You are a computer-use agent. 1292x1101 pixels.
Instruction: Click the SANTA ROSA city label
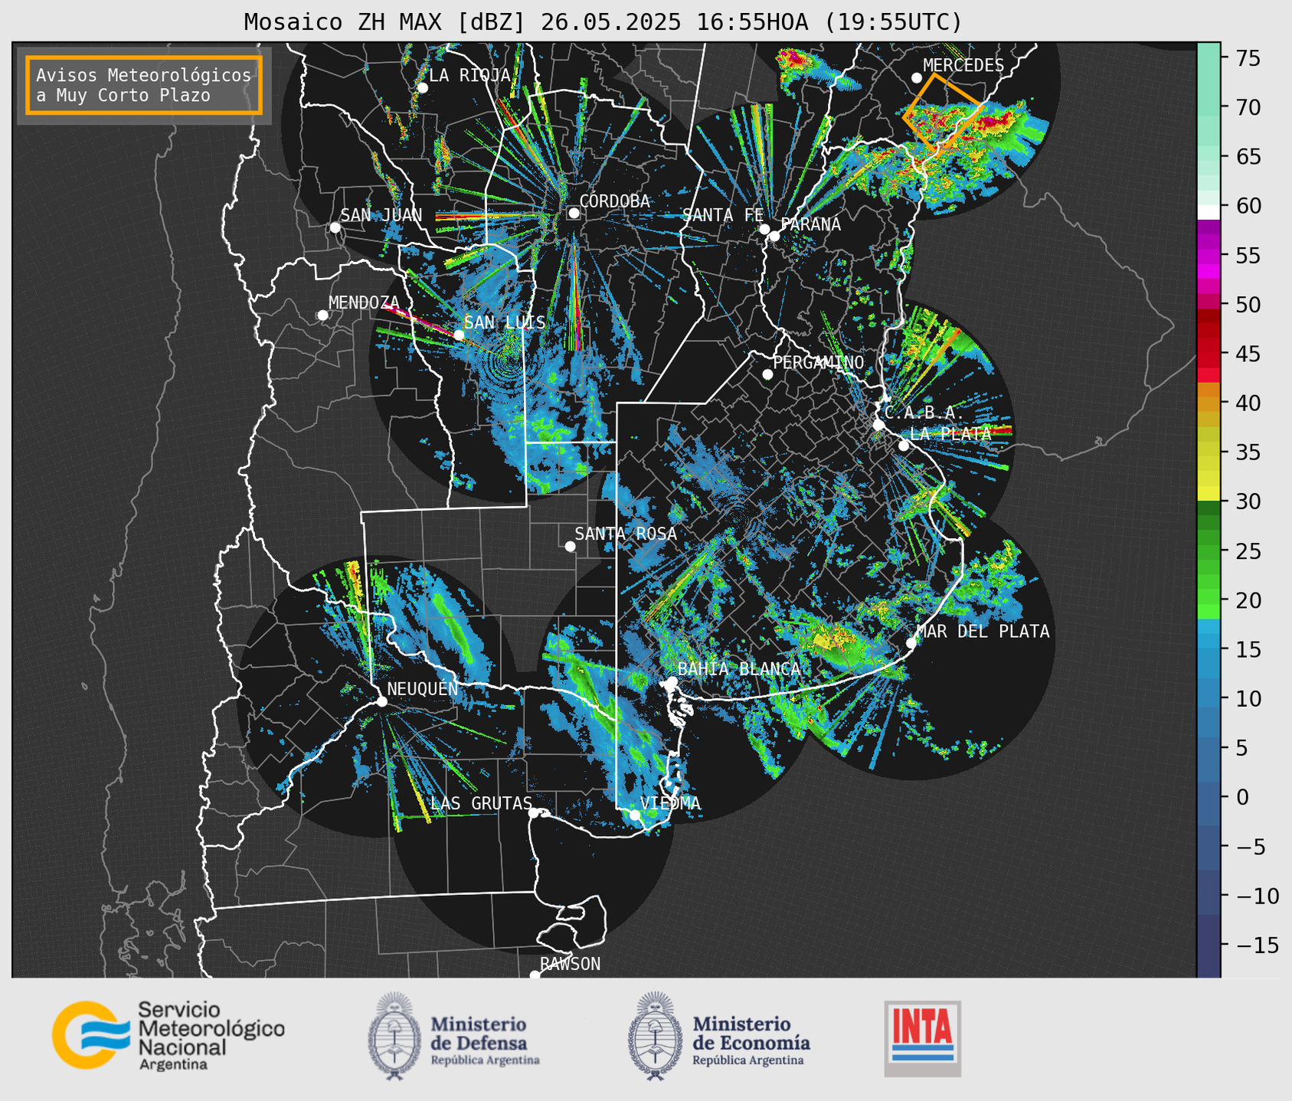[626, 534]
